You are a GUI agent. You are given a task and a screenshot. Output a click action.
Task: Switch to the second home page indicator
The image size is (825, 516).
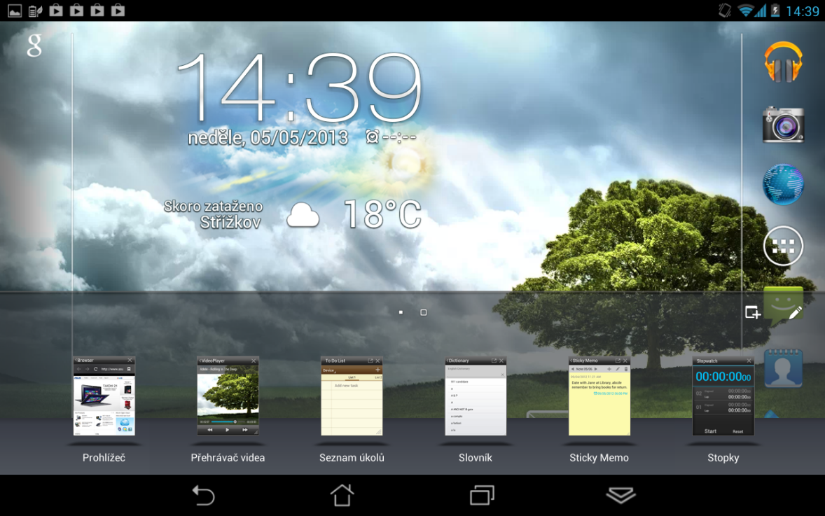(x=424, y=312)
